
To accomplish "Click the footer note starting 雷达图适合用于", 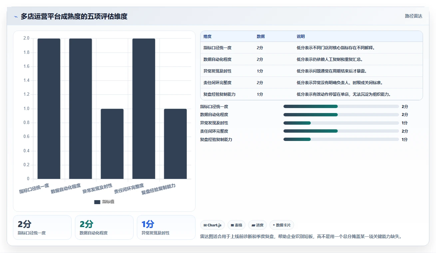I will (301, 237).
